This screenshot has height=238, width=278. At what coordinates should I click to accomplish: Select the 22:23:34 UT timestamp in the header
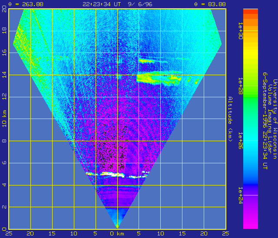102,4
